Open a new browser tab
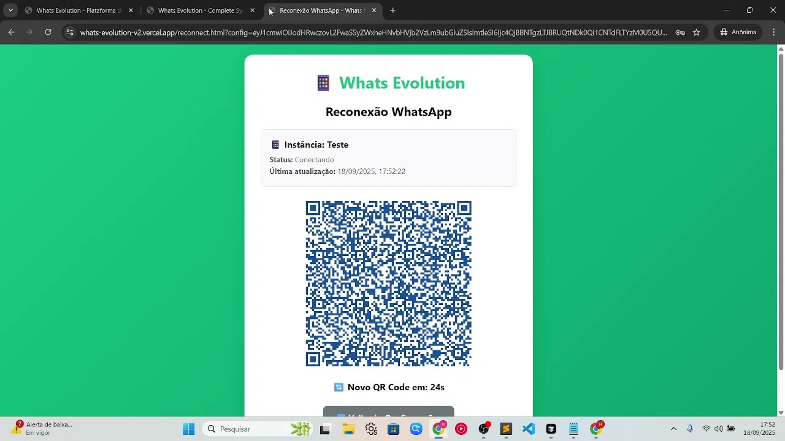 coord(393,10)
